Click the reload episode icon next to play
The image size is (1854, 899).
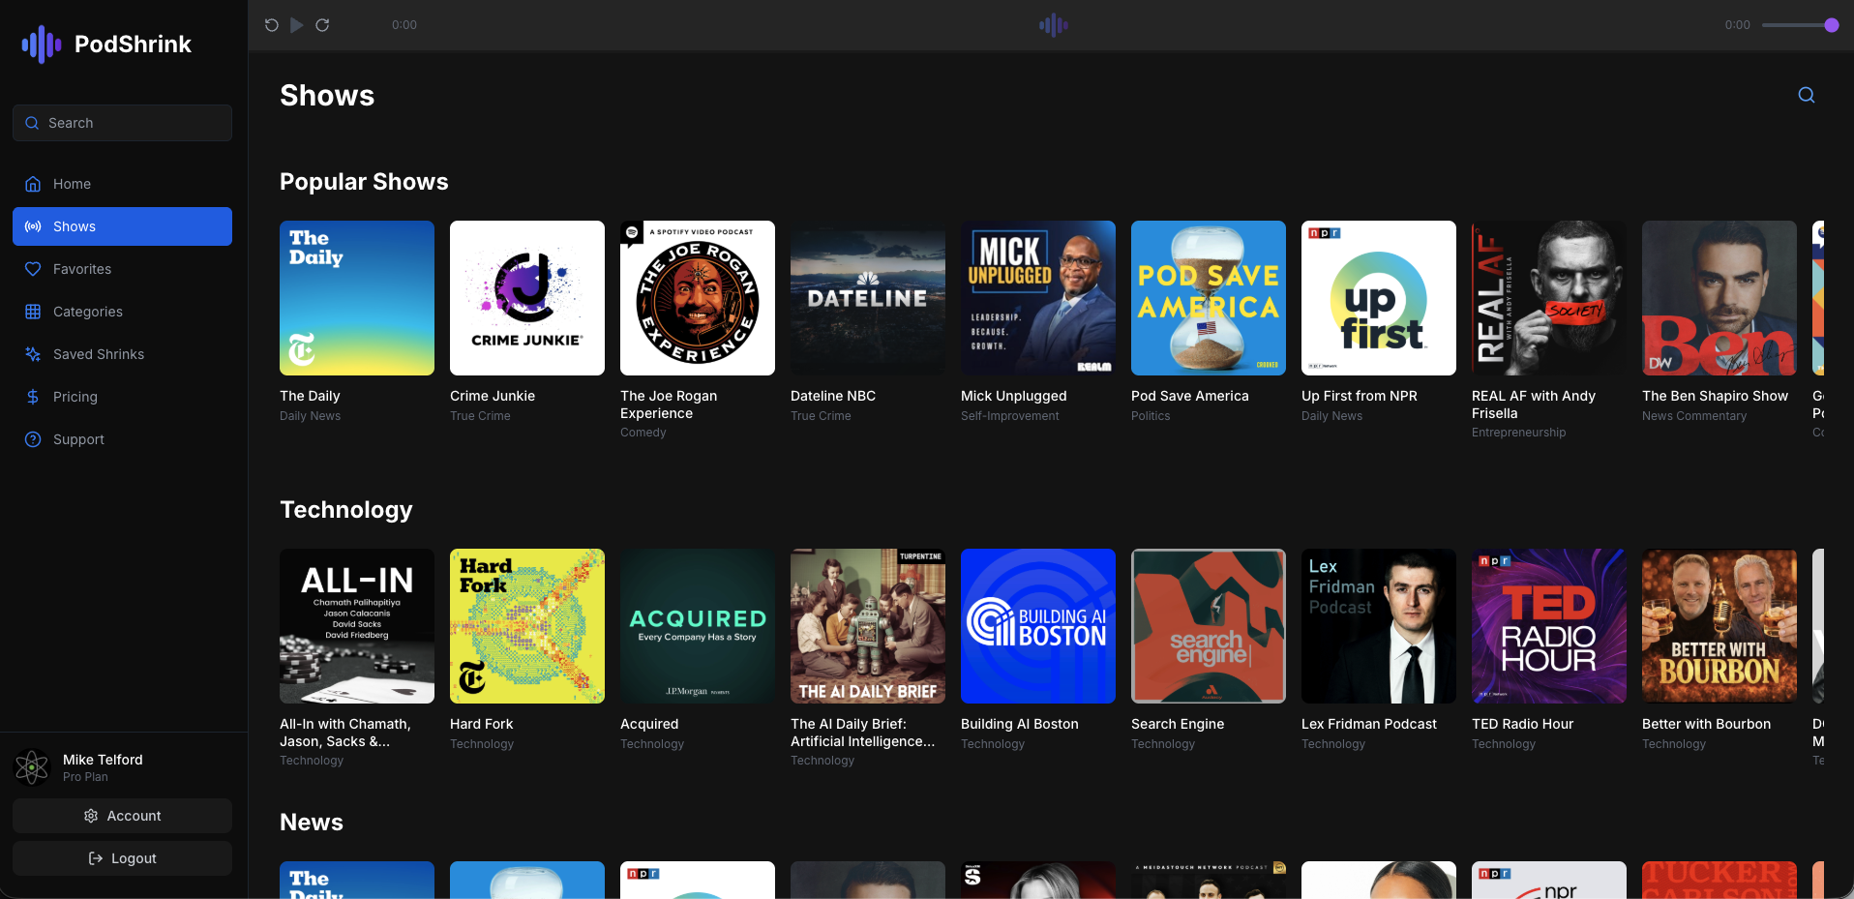click(322, 25)
